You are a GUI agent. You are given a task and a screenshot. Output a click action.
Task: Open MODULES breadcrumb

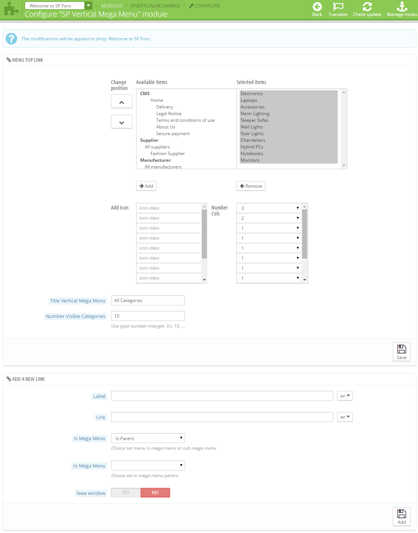tap(112, 6)
